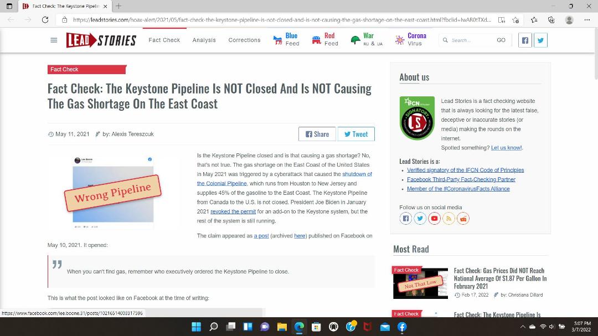Open Windows taskbar search
Image resolution: width=598 pixels, height=336 pixels.
pyautogui.click(x=214, y=327)
